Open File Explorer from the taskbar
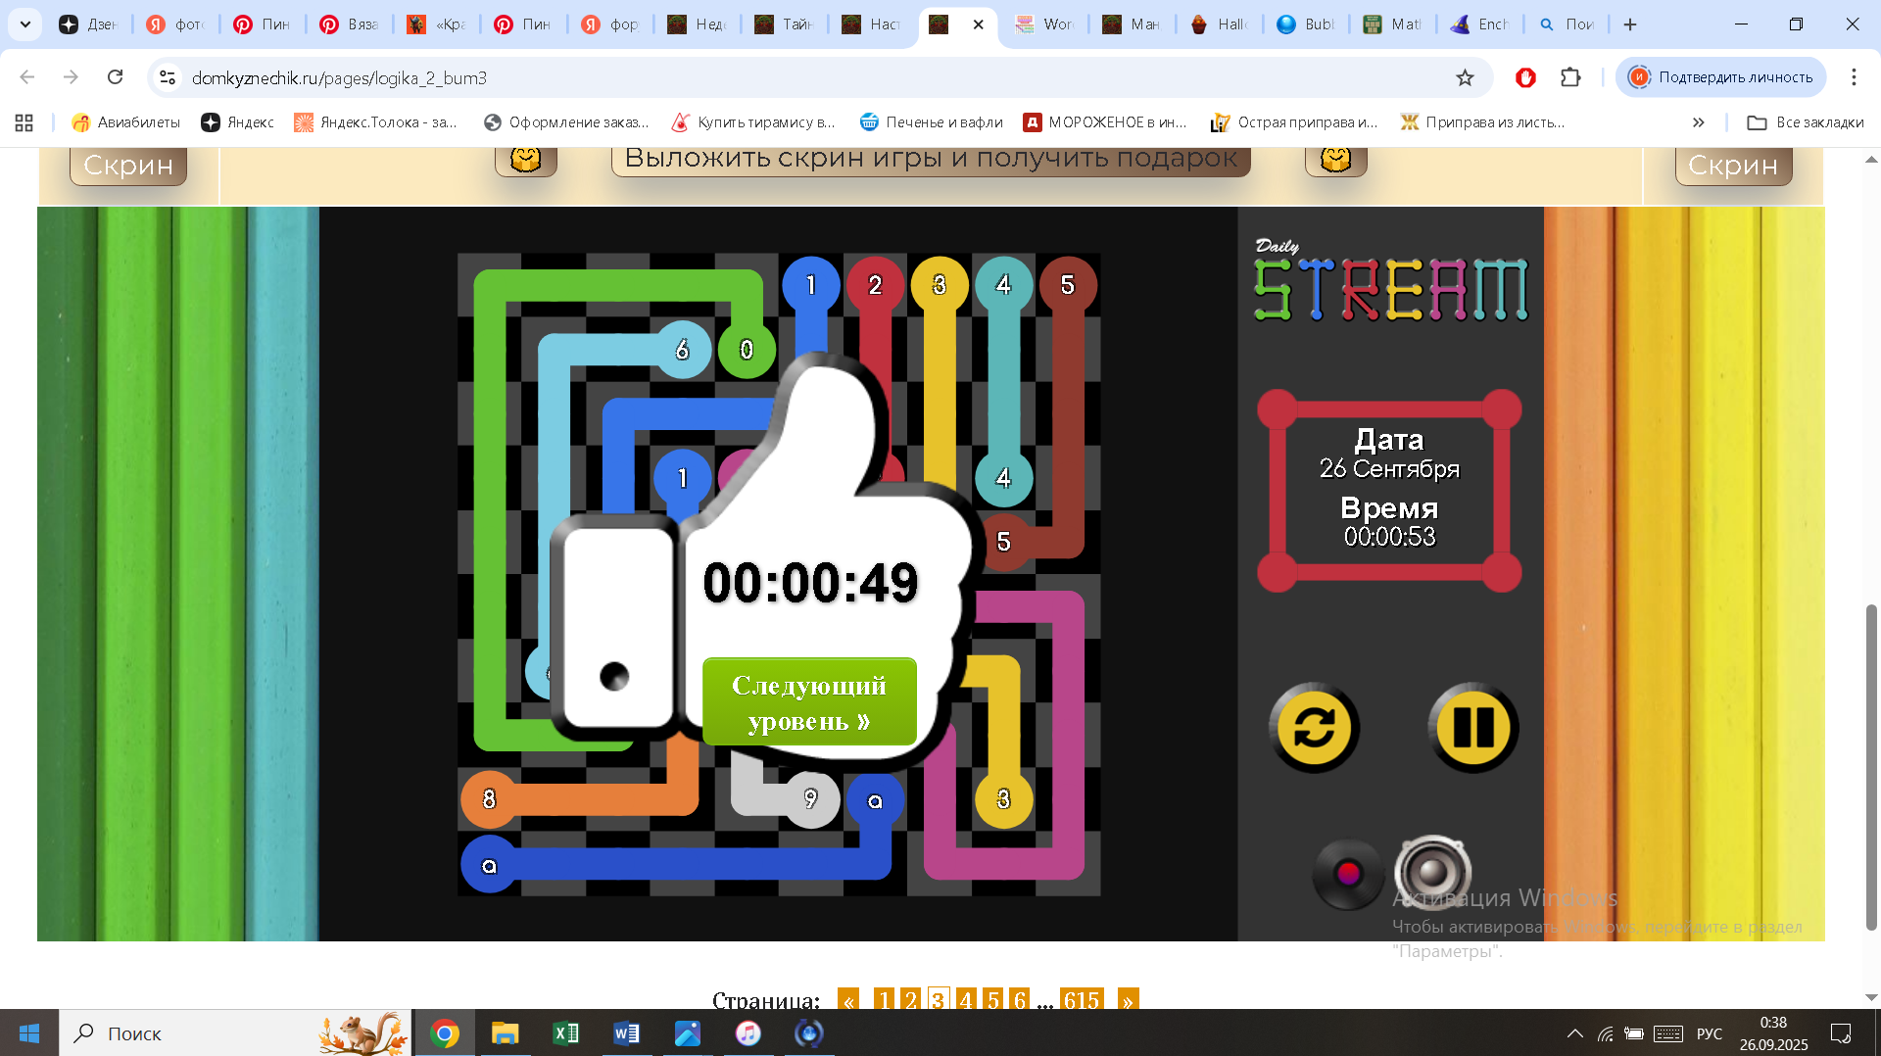 tap(505, 1033)
